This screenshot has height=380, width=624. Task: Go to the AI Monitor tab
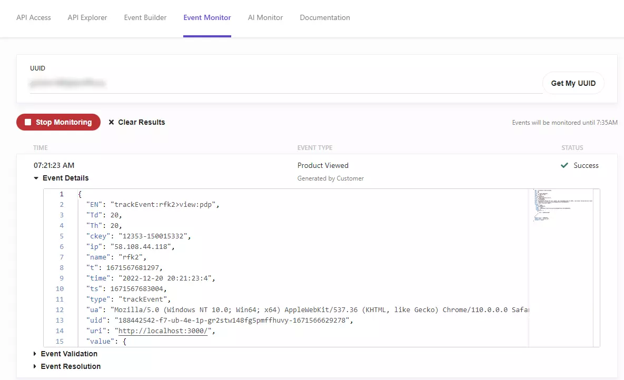point(265,17)
